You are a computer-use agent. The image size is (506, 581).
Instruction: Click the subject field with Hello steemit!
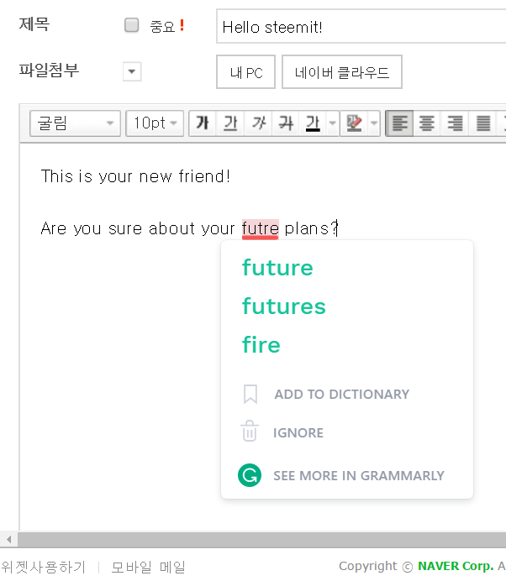pyautogui.click(x=361, y=27)
